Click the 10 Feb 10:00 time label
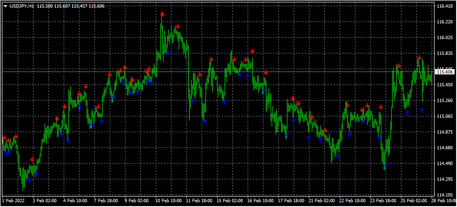This screenshot has width=457, height=207. coord(169,201)
